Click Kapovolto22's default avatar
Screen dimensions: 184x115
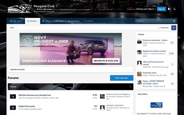click(102, 108)
